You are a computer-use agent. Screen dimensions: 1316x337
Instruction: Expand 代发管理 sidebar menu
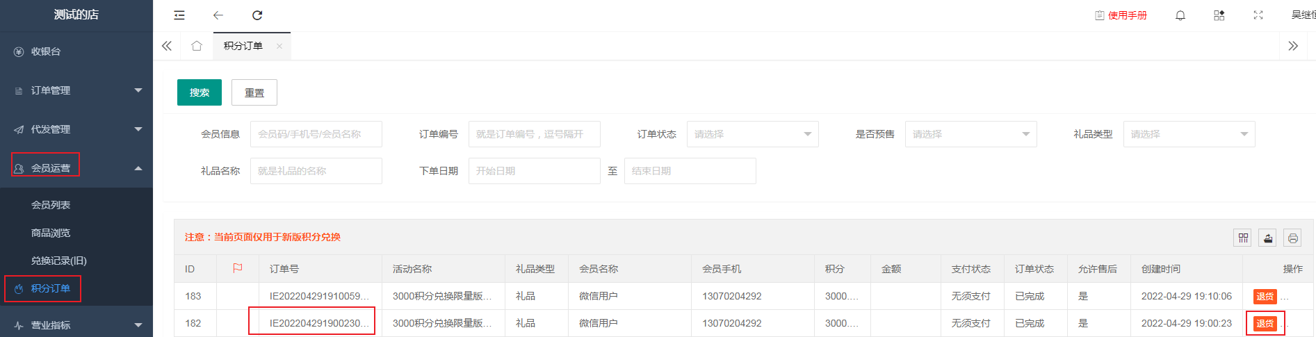pos(76,129)
